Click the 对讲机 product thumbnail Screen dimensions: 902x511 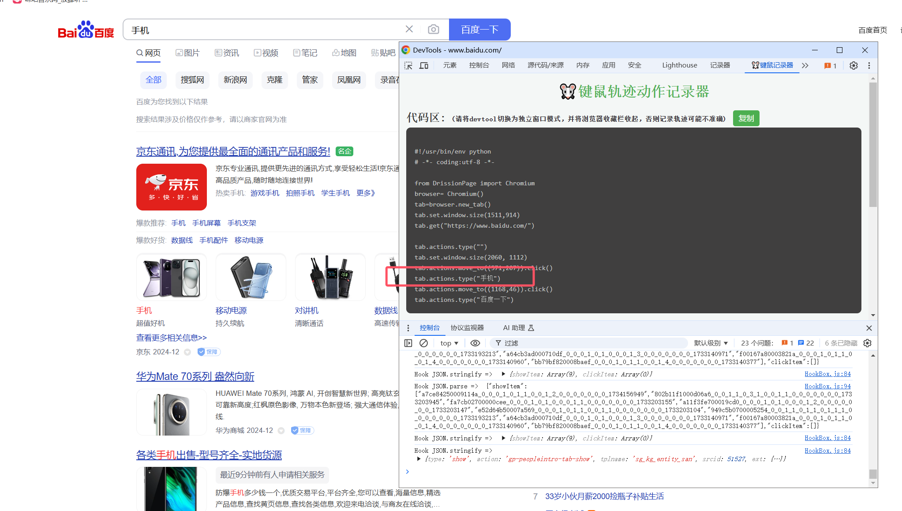coord(330,277)
